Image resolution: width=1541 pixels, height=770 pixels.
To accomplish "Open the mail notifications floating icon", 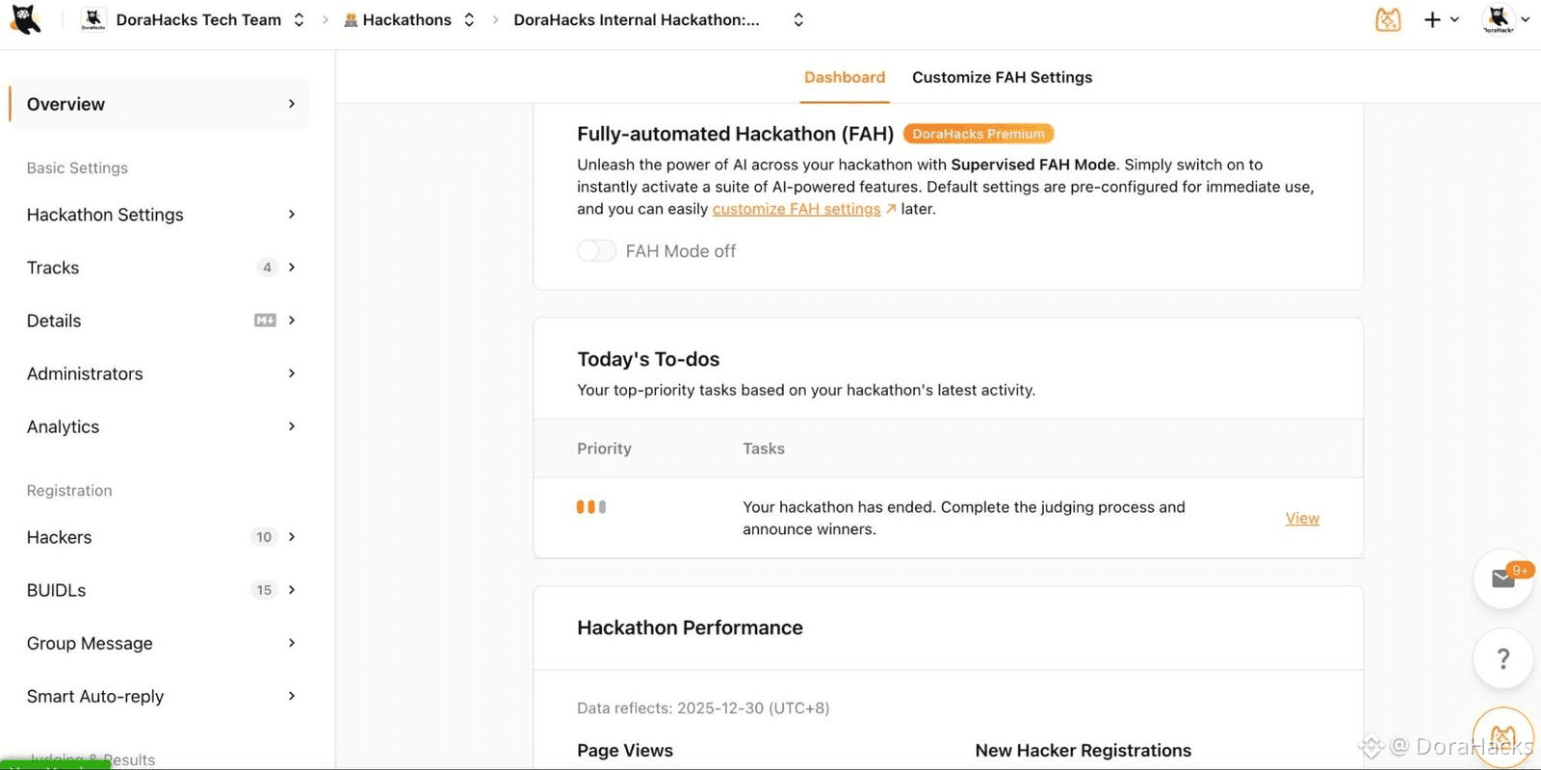I will click(x=1502, y=578).
